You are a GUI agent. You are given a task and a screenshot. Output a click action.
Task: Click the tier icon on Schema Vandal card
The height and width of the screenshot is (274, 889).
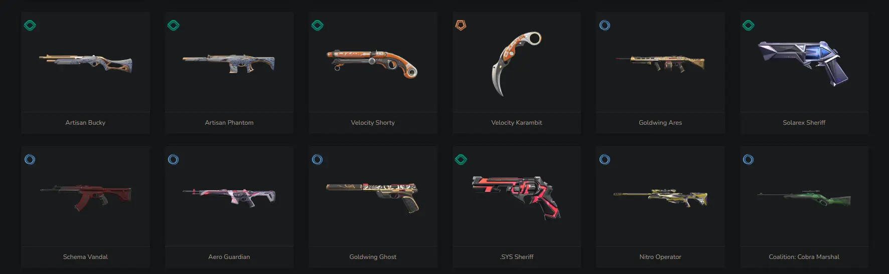(x=30, y=159)
